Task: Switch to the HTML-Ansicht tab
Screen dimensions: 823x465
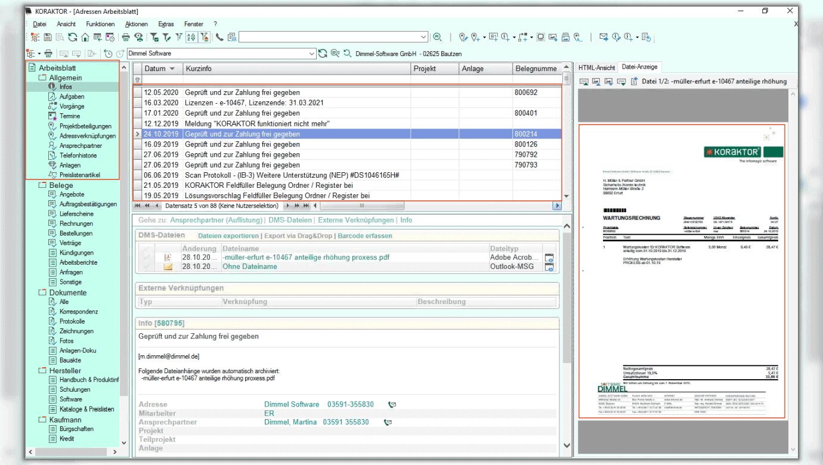Action: click(x=596, y=67)
